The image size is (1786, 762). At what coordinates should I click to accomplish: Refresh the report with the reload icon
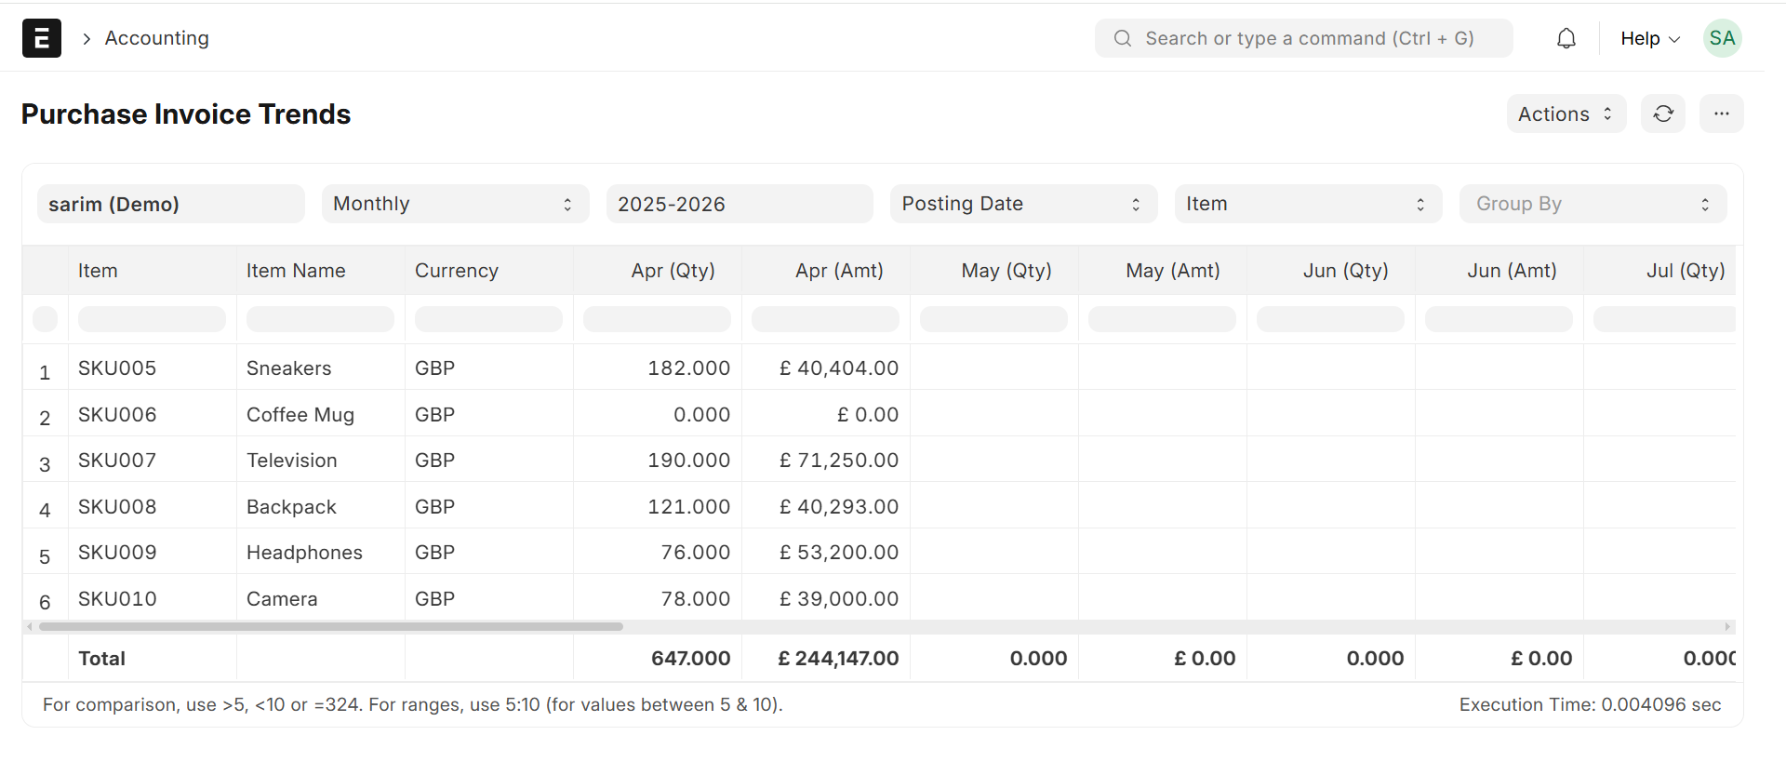(x=1663, y=114)
